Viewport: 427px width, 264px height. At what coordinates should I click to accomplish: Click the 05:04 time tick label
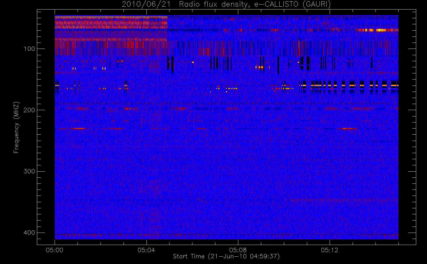[x=146, y=250]
